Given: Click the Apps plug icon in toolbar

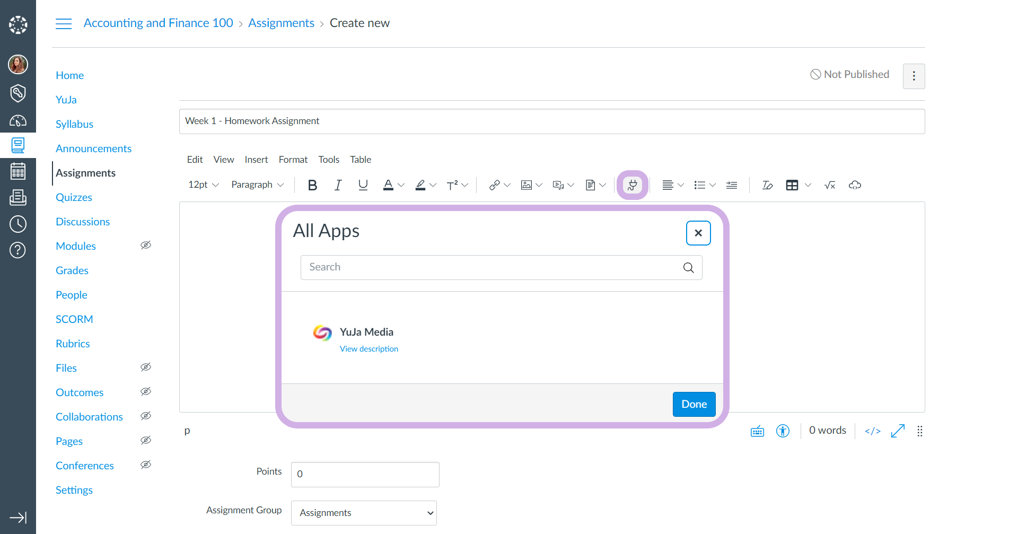Looking at the screenshot, I should click(632, 185).
